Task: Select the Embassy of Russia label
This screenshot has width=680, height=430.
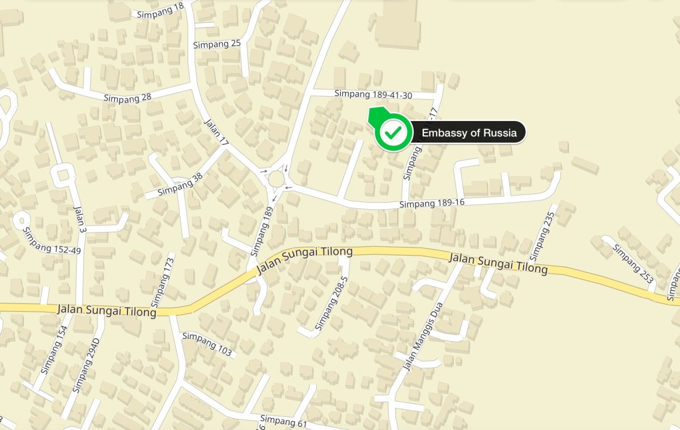Action: 469,133
